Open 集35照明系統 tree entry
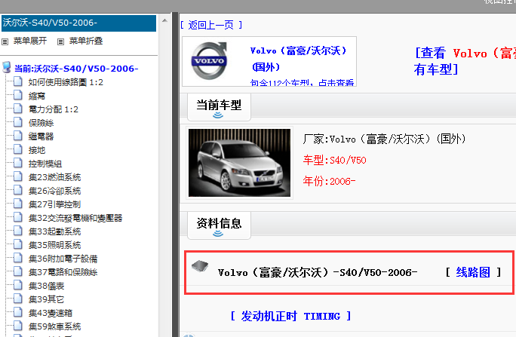The width and height of the screenshot is (516, 337). click(54, 245)
